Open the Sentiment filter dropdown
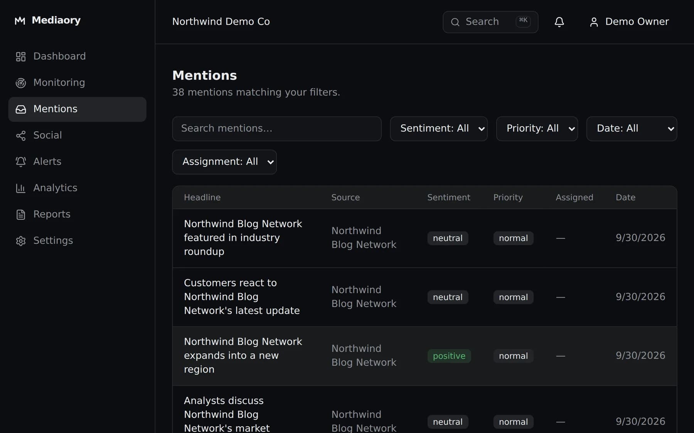This screenshot has width=694, height=433. pyautogui.click(x=439, y=129)
